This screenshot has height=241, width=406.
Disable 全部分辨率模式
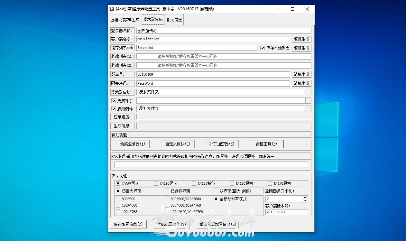point(215,199)
